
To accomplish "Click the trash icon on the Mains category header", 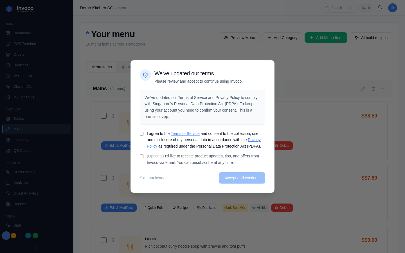I will click(x=373, y=89).
